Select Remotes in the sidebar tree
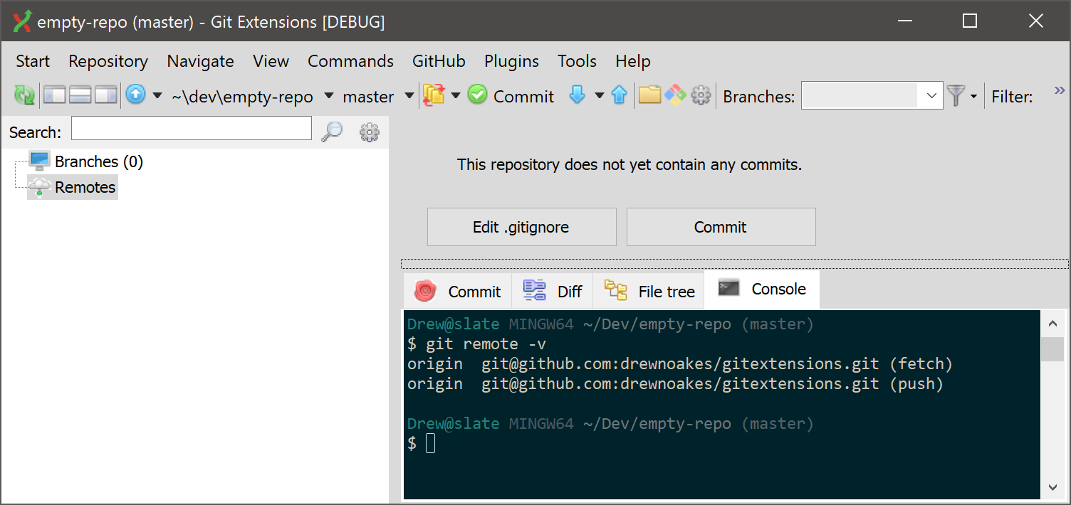This screenshot has height=505, width=1071. click(x=83, y=187)
